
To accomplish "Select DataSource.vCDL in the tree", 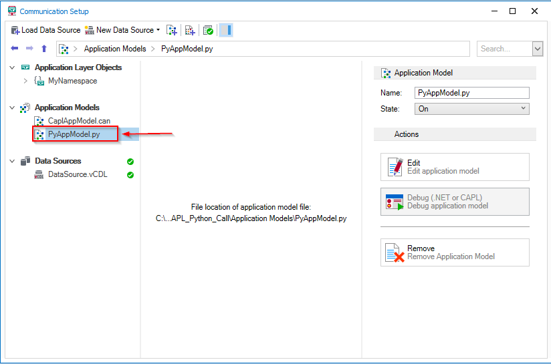I will click(78, 174).
